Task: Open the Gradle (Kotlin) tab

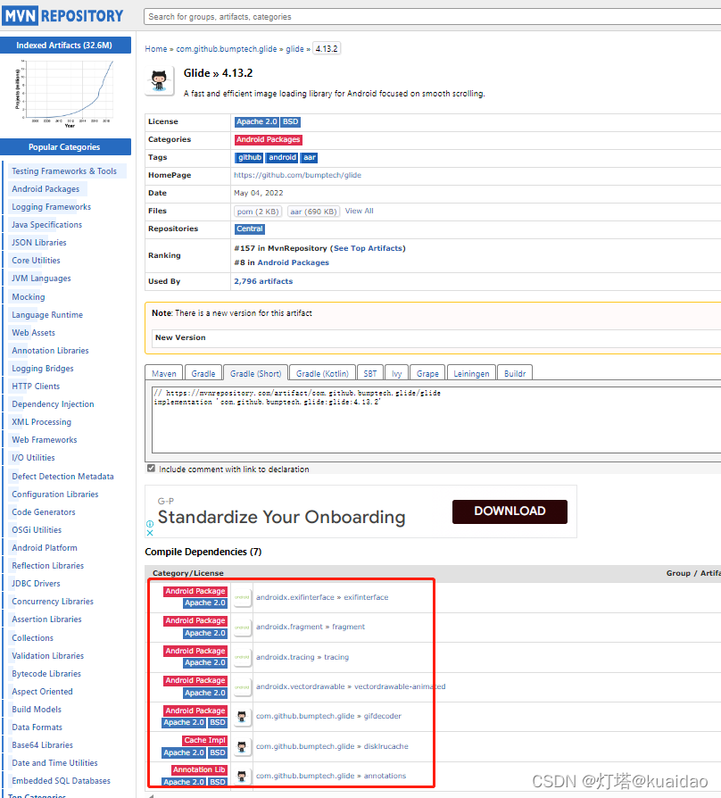Action: pos(322,373)
